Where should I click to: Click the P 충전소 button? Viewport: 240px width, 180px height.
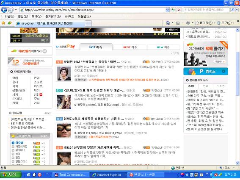pos(206,71)
